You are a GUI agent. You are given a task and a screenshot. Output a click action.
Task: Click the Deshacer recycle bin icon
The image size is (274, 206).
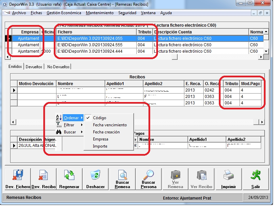95,175
